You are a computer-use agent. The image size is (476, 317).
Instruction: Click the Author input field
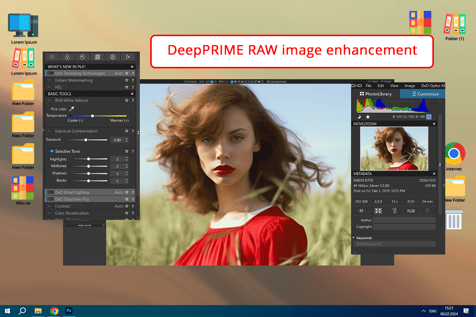click(x=404, y=220)
